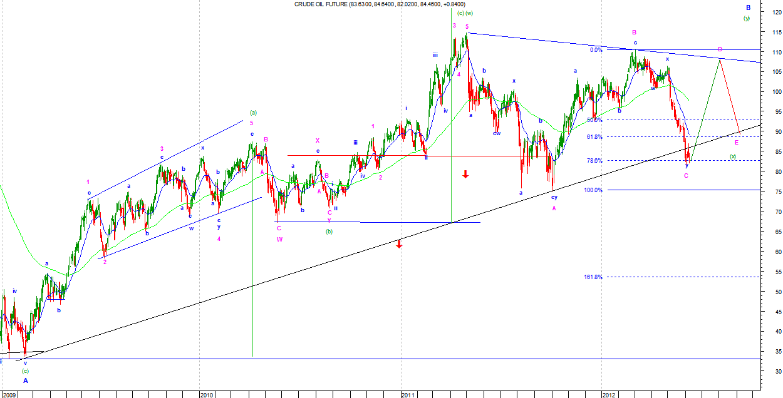783x398 pixels.
Task: Click the pink E projected wave label
Action: pyautogui.click(x=736, y=143)
